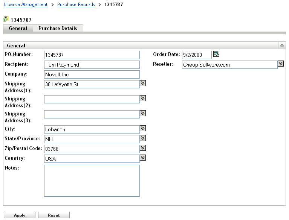Expand the State/Province dropdown arrow
The width and height of the screenshot is (289, 220).
click(143, 138)
